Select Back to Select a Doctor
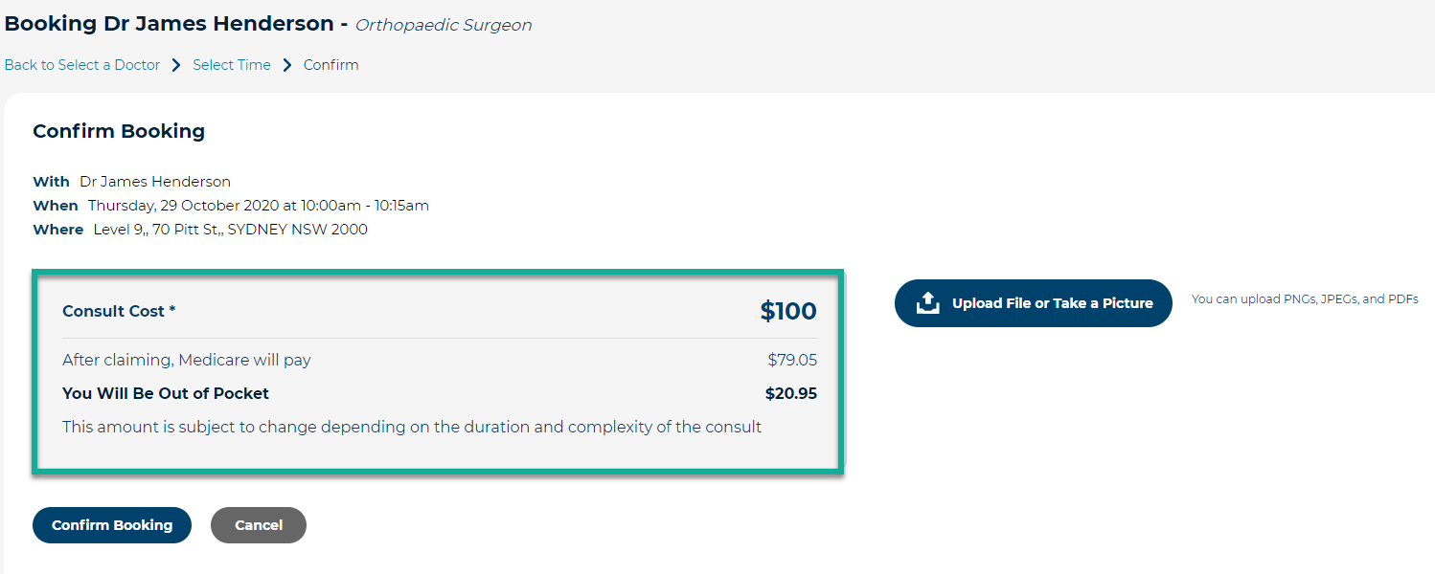The width and height of the screenshot is (1435, 574). [x=81, y=64]
